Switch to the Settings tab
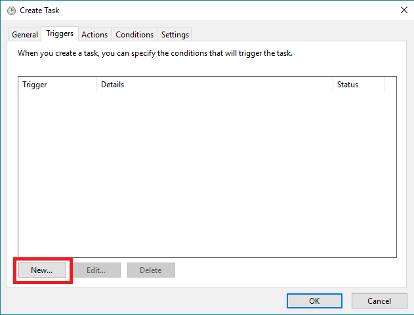Screen dimensions: 414x315 (x=175, y=35)
